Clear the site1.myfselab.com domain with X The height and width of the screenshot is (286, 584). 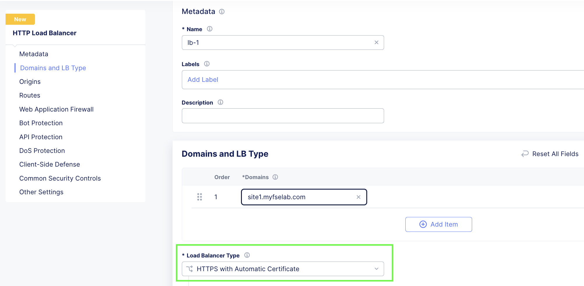(358, 197)
